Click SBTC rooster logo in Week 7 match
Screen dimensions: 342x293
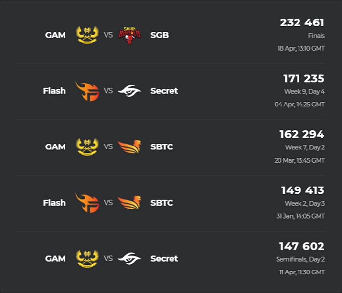point(129,146)
